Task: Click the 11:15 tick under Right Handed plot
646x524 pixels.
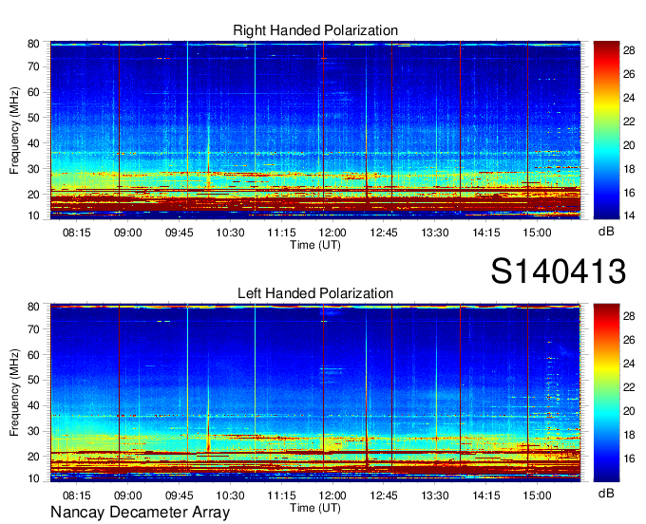Action: (281, 233)
